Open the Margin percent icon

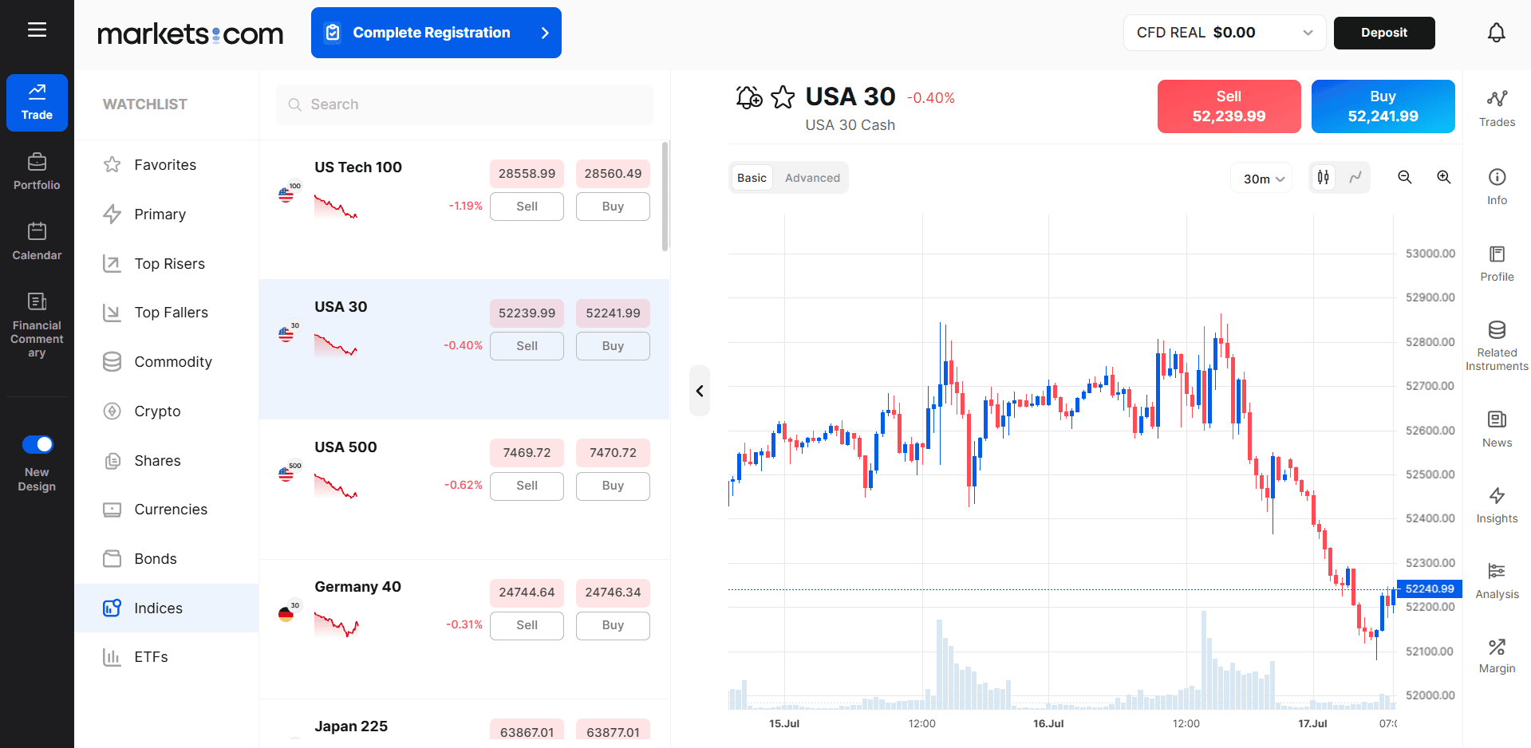[1497, 656]
